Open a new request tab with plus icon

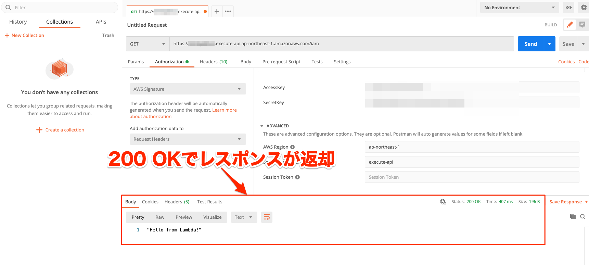click(x=217, y=11)
